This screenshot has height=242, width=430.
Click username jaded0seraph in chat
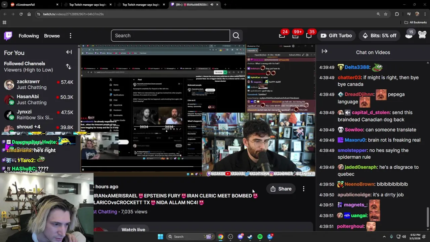tap(361, 167)
